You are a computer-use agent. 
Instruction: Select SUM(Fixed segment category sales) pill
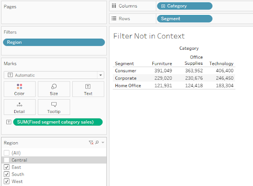coord(58,122)
